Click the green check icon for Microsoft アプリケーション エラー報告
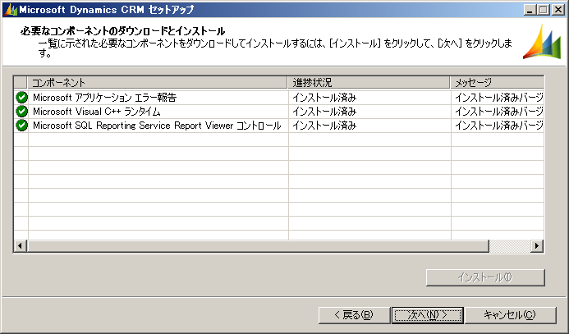The image size is (569, 334). click(x=22, y=97)
